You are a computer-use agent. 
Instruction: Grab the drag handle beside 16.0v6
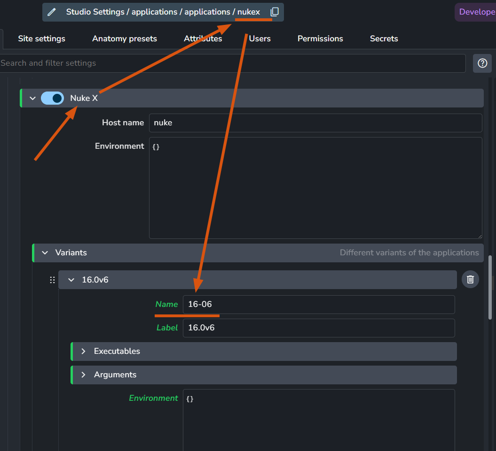[52, 280]
